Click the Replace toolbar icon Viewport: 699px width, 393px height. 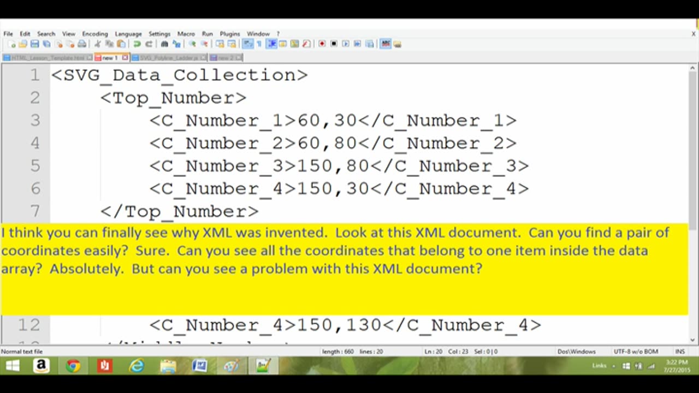tap(176, 44)
